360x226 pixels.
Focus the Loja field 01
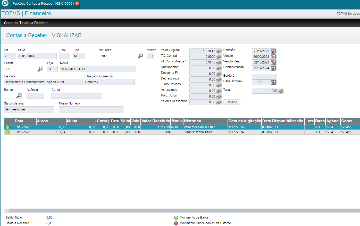click(x=52, y=69)
